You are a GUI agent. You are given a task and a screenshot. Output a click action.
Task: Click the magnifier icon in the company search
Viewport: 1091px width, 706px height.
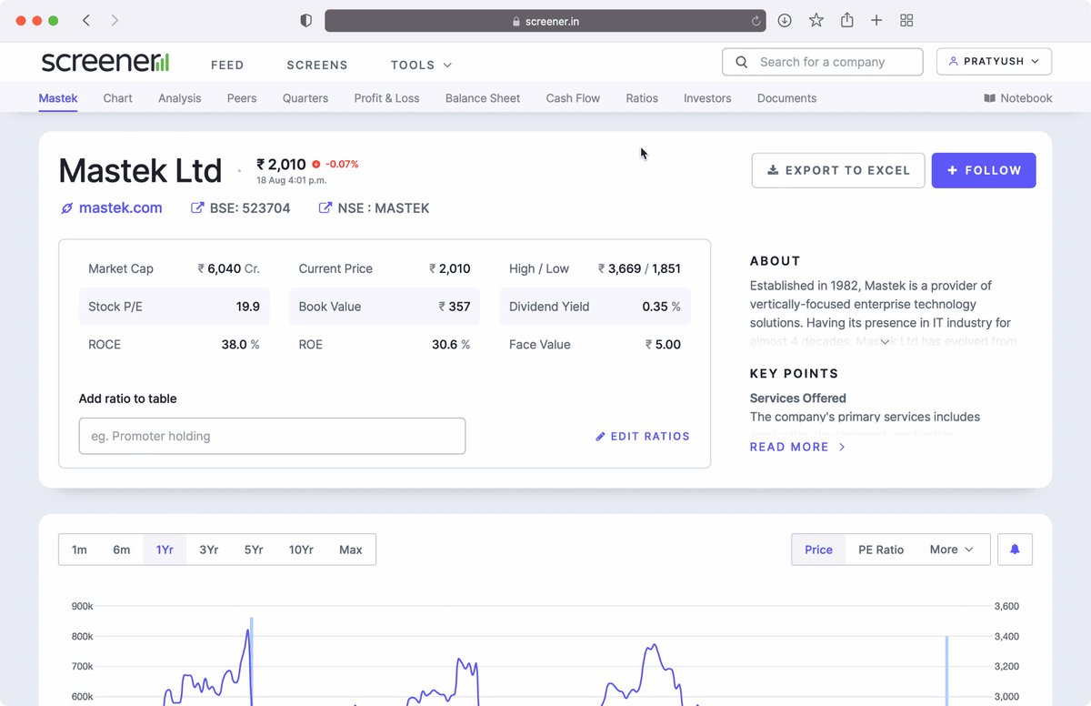coord(742,62)
